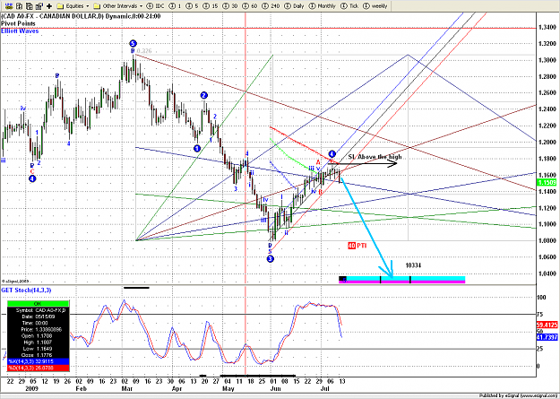Viewport: 560px width, 399px height.
Task: Switch to the 15 minute interval
Action: click(212, 6)
